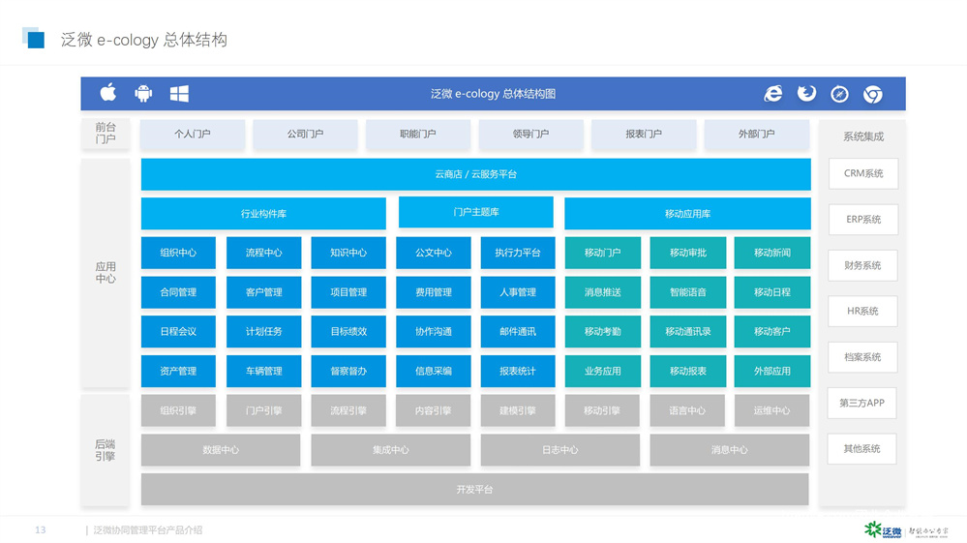This screenshot has width=967, height=543.
Task: Click the 外部应用 teal tile
Action: point(772,371)
